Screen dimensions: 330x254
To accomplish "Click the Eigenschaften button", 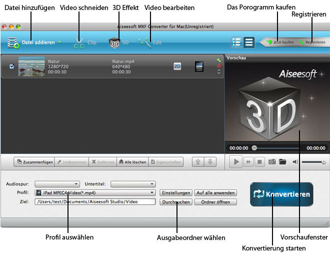I will click(166, 162).
